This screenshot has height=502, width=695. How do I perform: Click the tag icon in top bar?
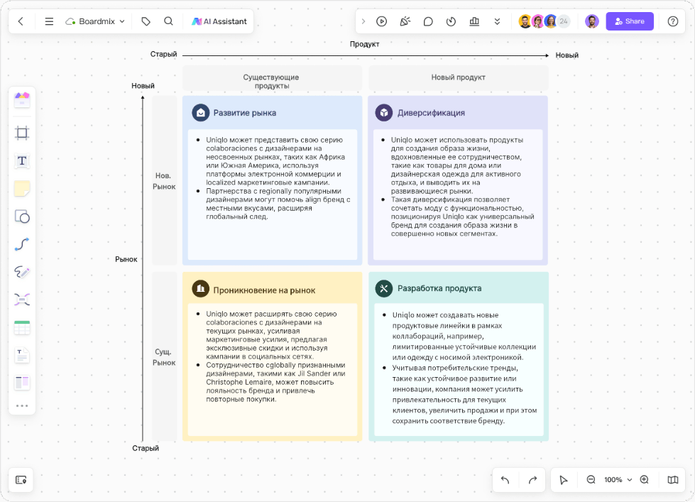pyautogui.click(x=146, y=21)
